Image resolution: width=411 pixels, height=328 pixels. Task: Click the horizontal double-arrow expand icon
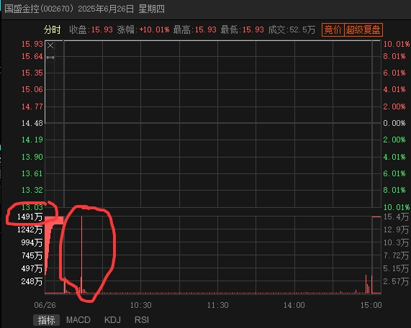pos(50,58)
